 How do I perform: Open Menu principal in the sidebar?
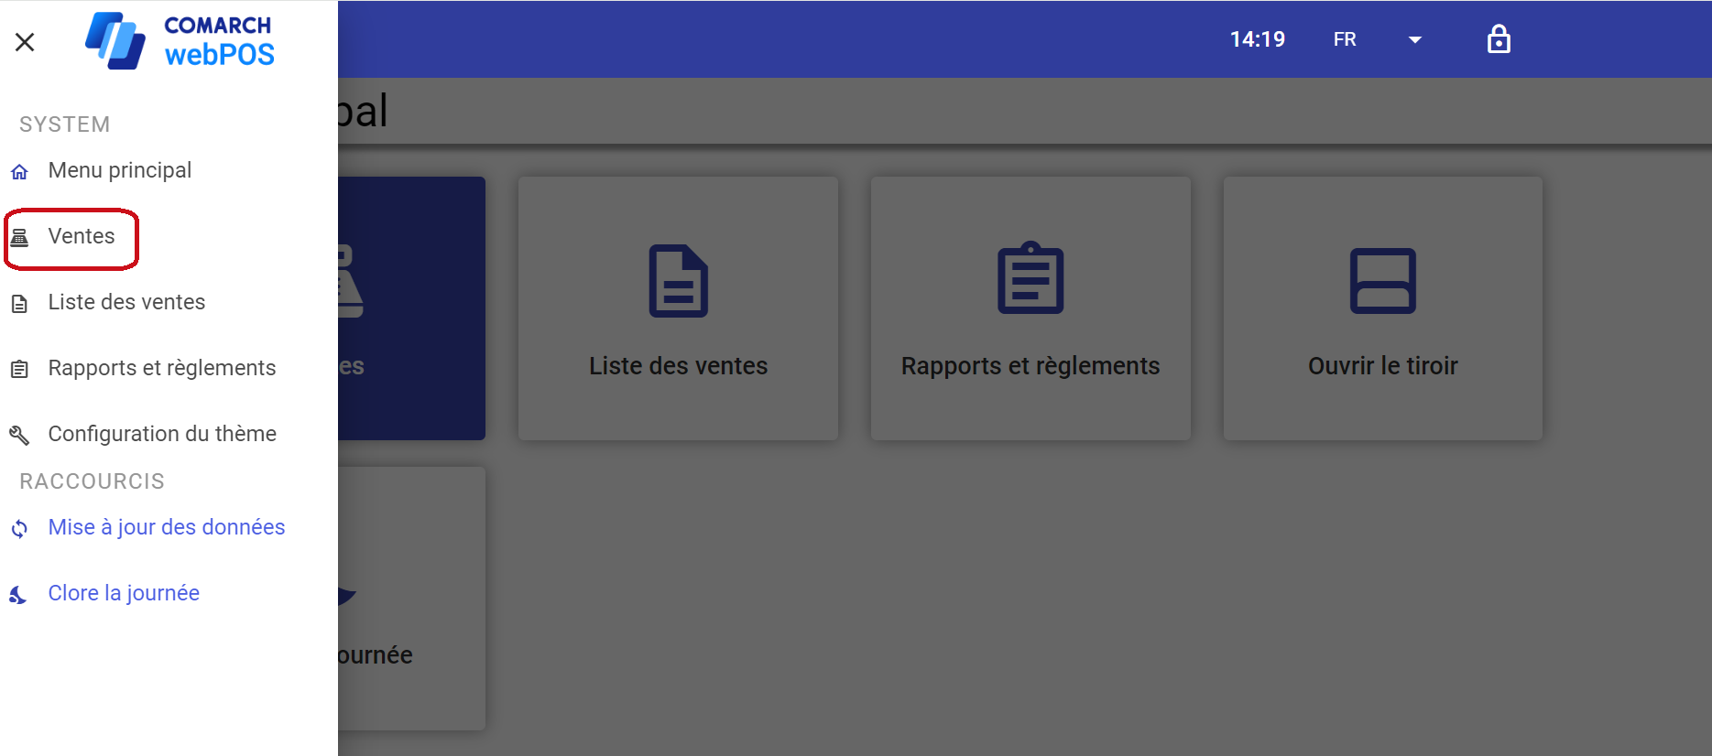tap(119, 170)
